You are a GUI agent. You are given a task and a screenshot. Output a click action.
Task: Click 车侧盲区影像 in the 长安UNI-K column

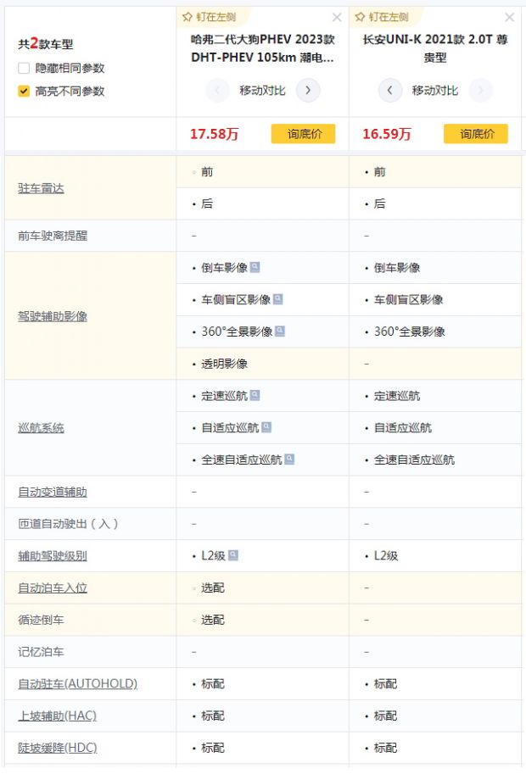(x=408, y=299)
